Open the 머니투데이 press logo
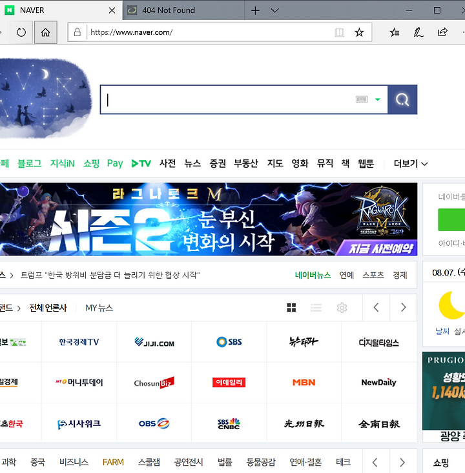Screen dimensions: 465x473 click(79, 383)
